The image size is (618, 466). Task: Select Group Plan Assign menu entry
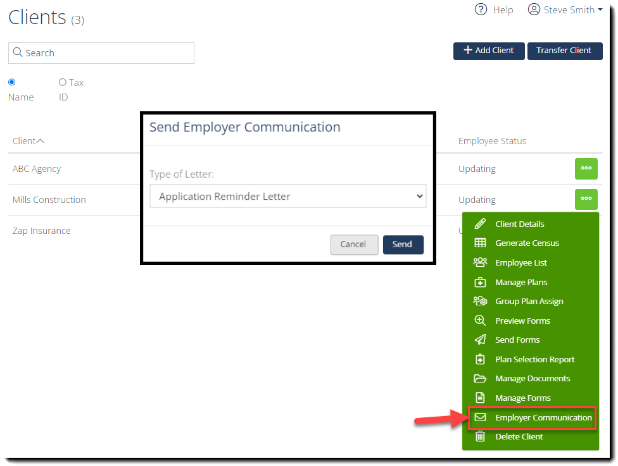(531, 301)
